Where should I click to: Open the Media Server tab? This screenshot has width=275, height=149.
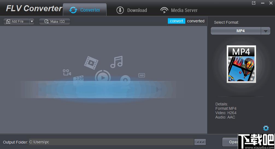(x=179, y=10)
